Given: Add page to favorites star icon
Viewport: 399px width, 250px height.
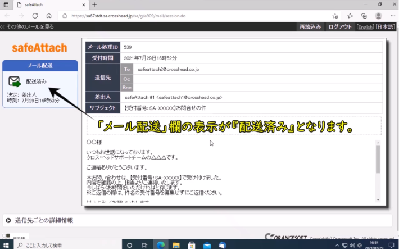Looking at the screenshot, I should pos(335,16).
